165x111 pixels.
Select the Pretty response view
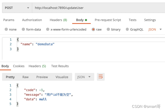pos(10,77)
